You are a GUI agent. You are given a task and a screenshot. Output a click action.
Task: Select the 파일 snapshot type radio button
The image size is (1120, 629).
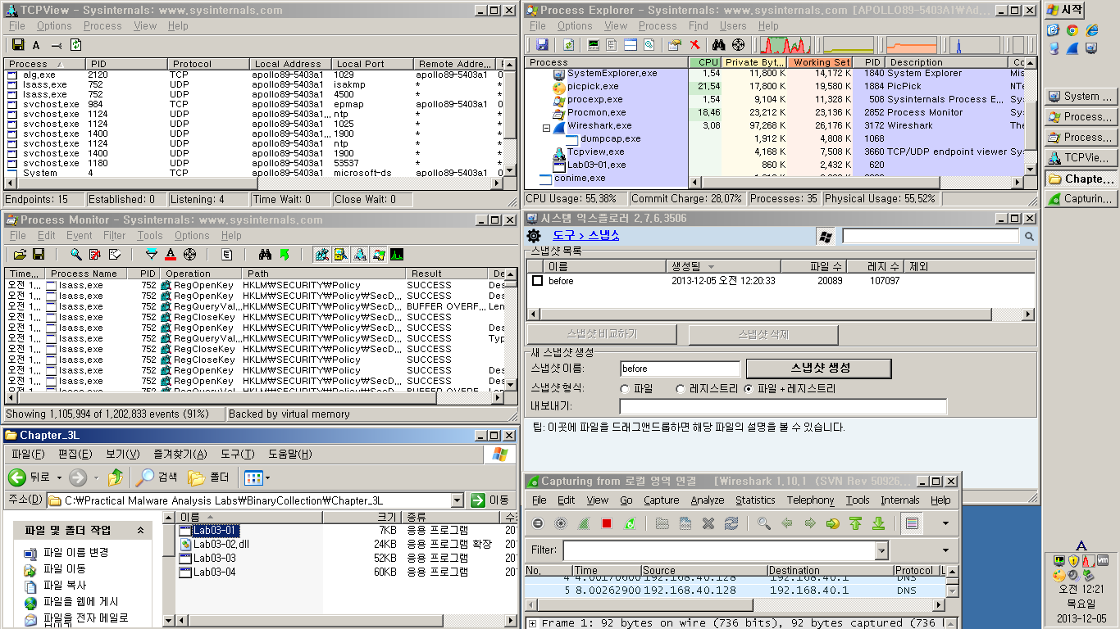coord(625,389)
